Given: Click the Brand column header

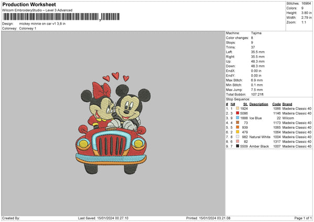Looking at the screenshot, I should coord(288,104).
